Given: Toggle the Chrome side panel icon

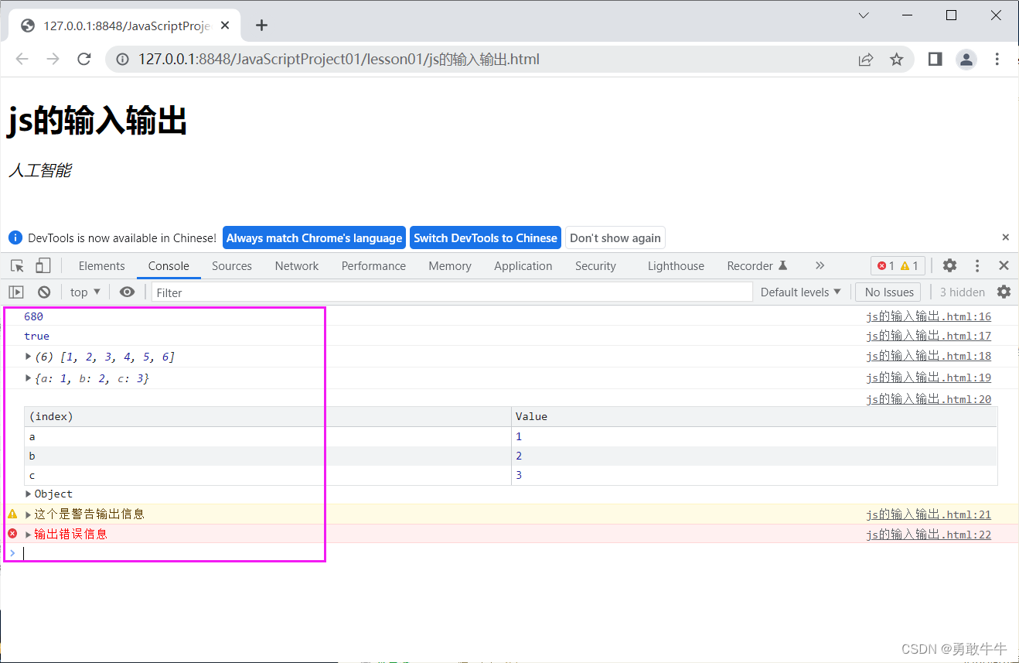Looking at the screenshot, I should [935, 60].
